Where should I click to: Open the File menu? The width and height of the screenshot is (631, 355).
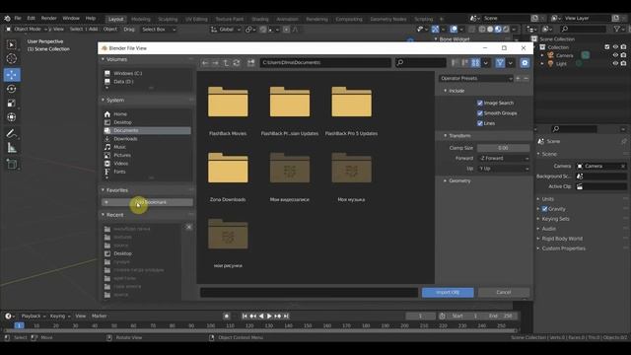18,18
